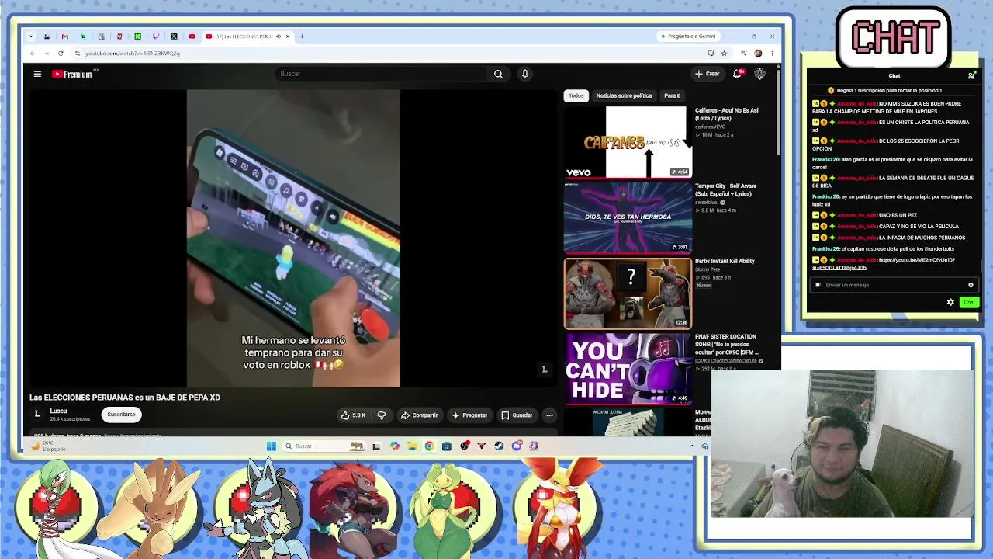Open the weather widget on the taskbar
993x559 pixels.
[x=48, y=446]
